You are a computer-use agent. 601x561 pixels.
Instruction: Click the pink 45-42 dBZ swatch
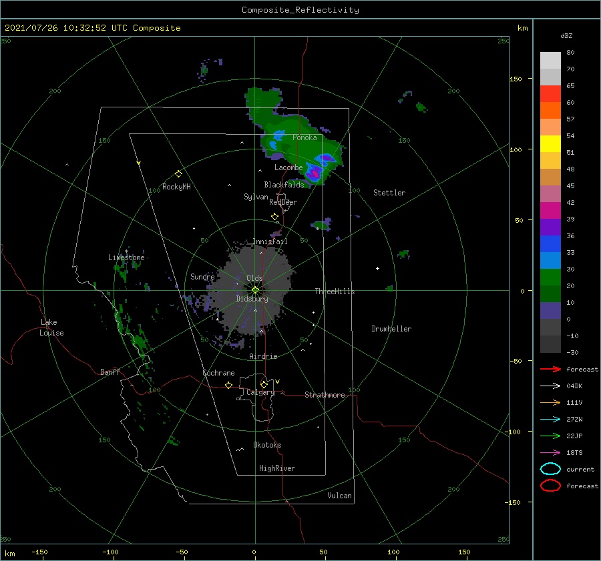(x=550, y=193)
